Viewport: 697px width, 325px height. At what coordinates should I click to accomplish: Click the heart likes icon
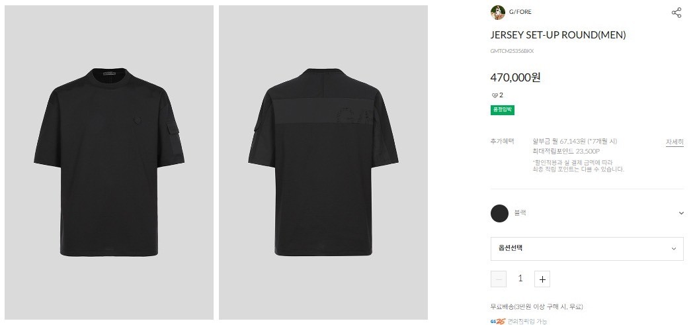pos(494,95)
